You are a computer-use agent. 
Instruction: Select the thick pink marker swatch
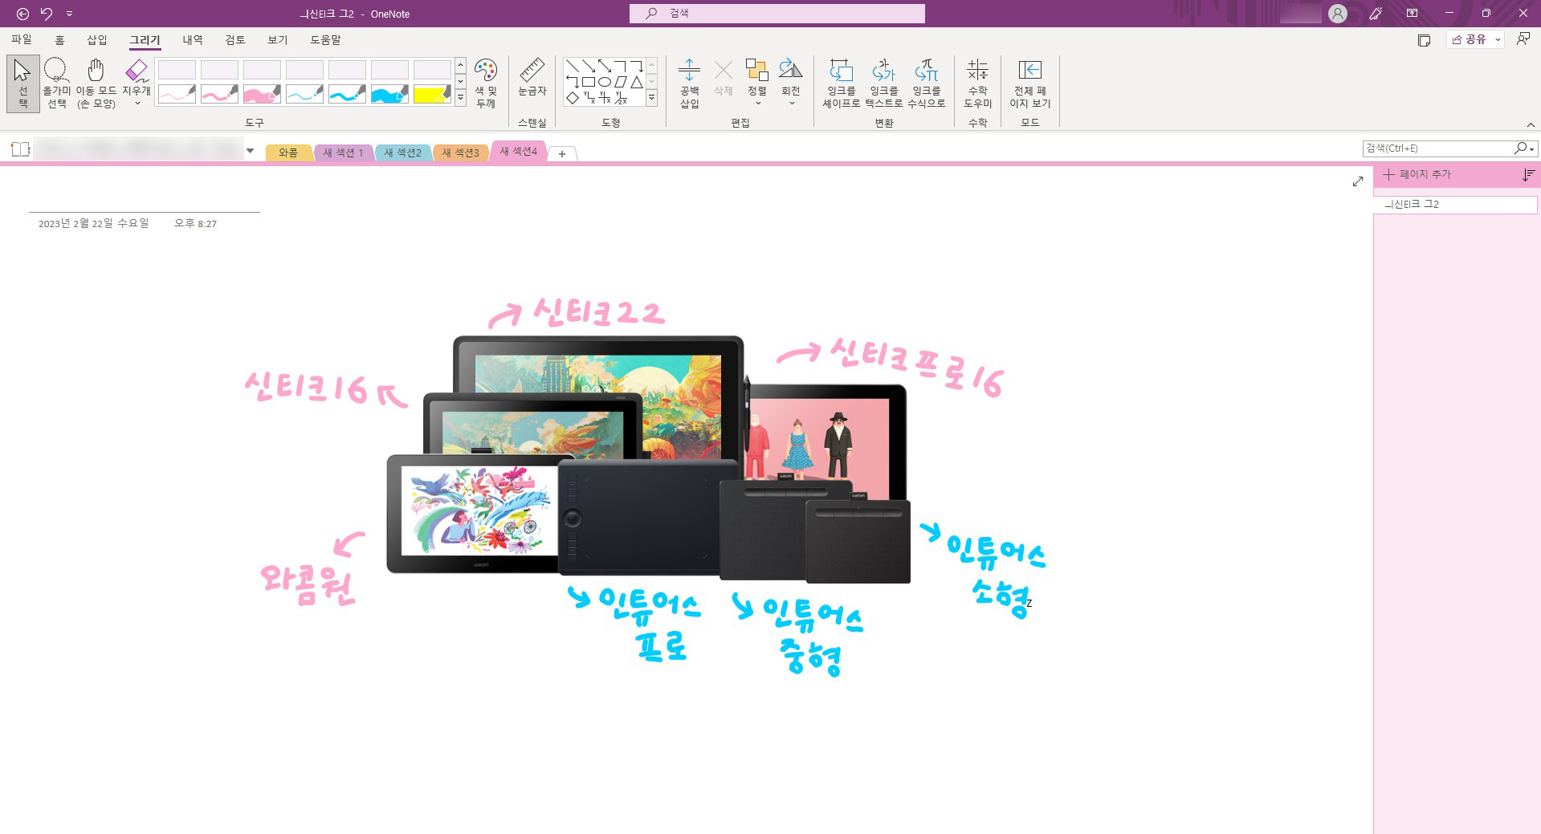click(x=262, y=95)
